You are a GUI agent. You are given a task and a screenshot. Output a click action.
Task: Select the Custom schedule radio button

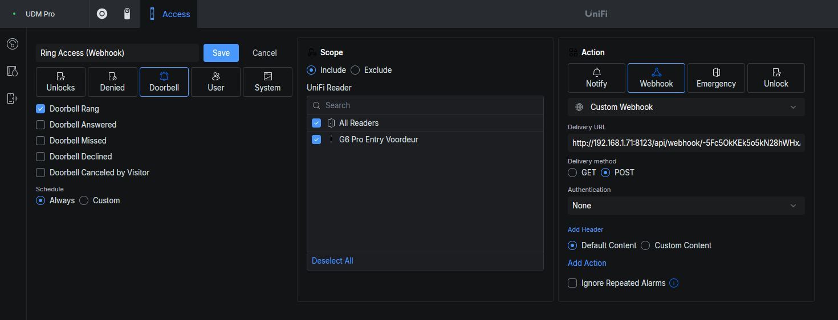(x=84, y=200)
